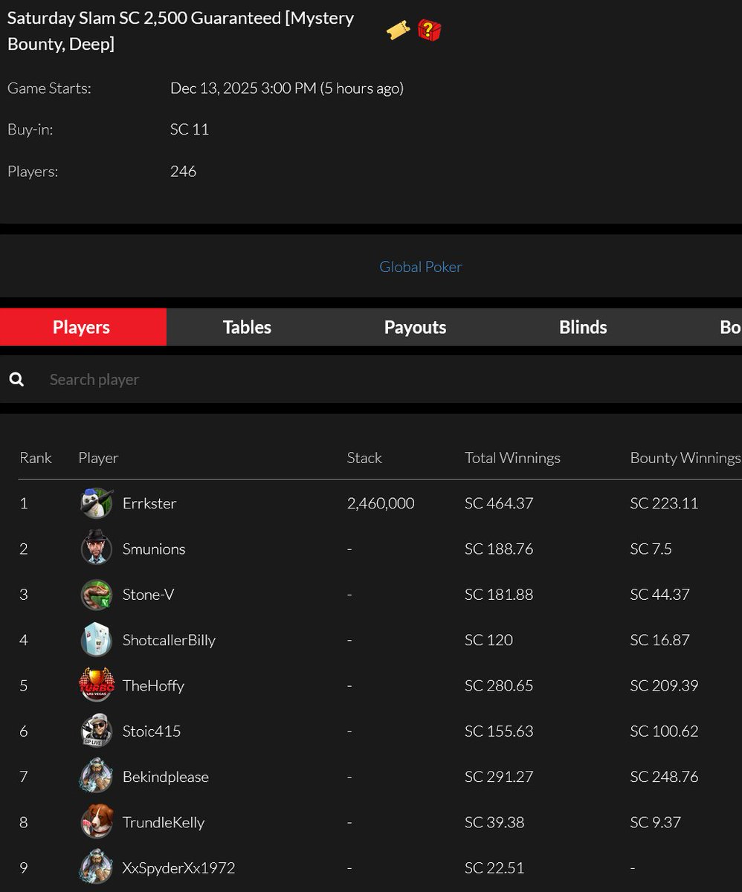
Task: Click total winnings SC 120
Action: pyautogui.click(x=488, y=640)
